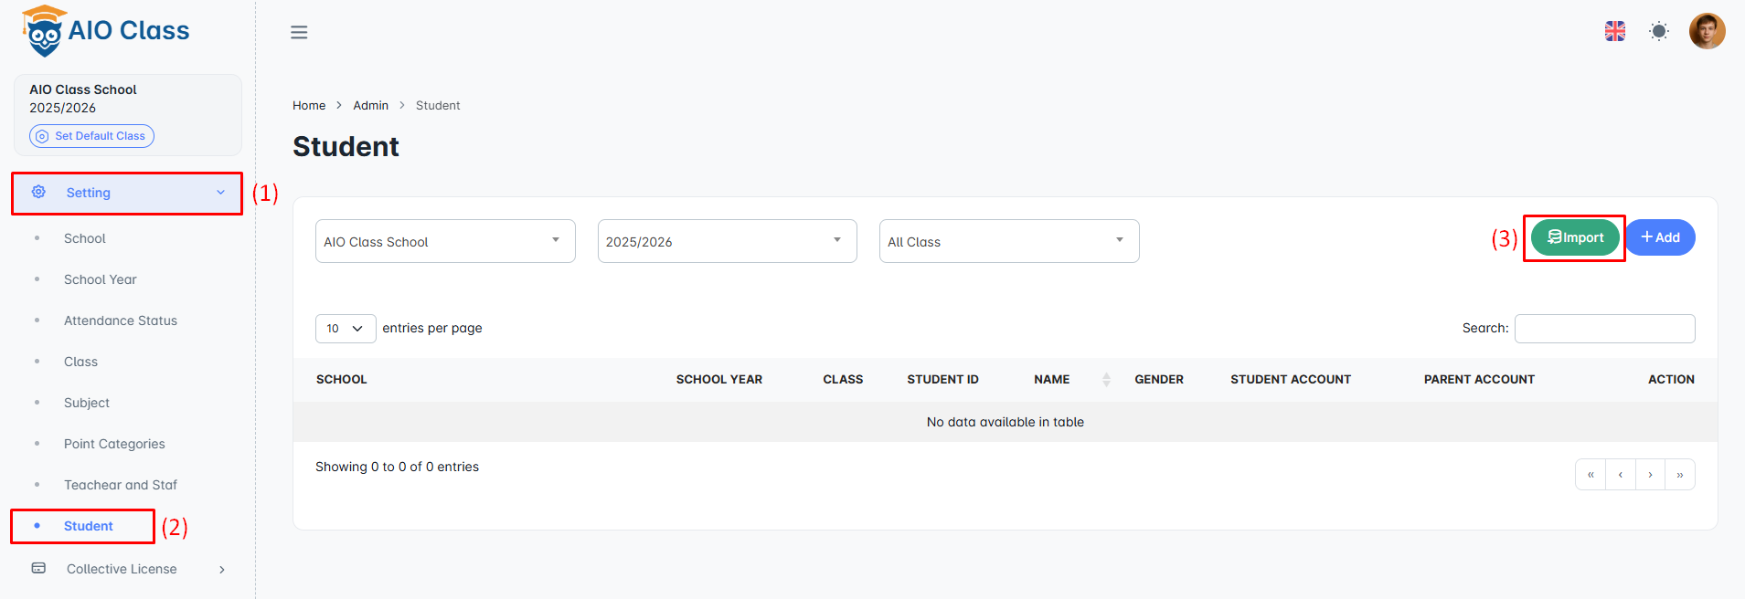
Task: Expand Collective License chevron
Action: click(221, 569)
